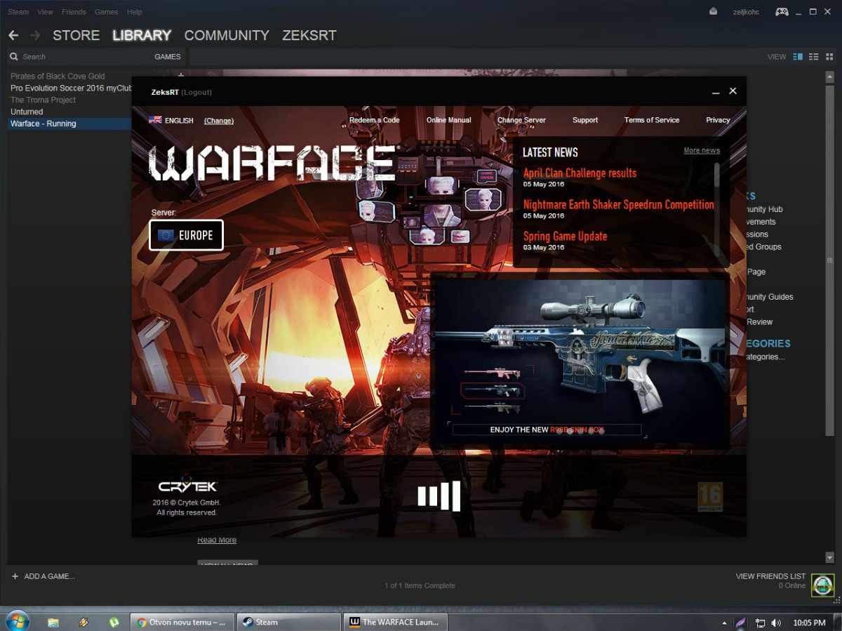The image size is (842, 631).
Task: Open the Friends menu
Action: pos(74,12)
